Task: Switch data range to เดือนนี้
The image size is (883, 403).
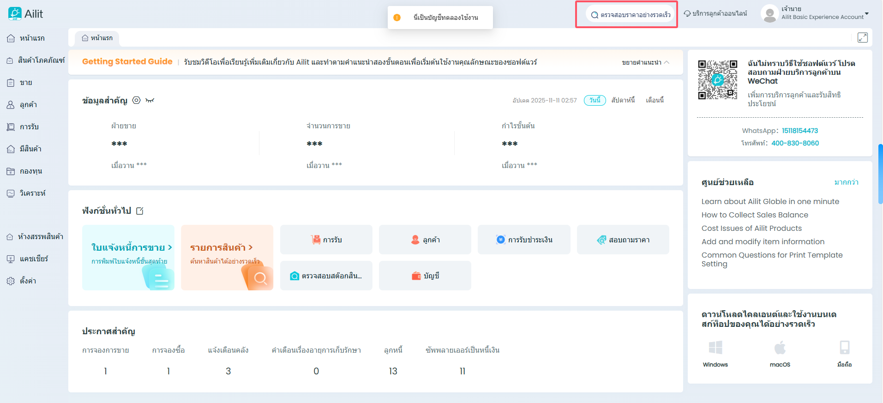Action: (x=655, y=100)
